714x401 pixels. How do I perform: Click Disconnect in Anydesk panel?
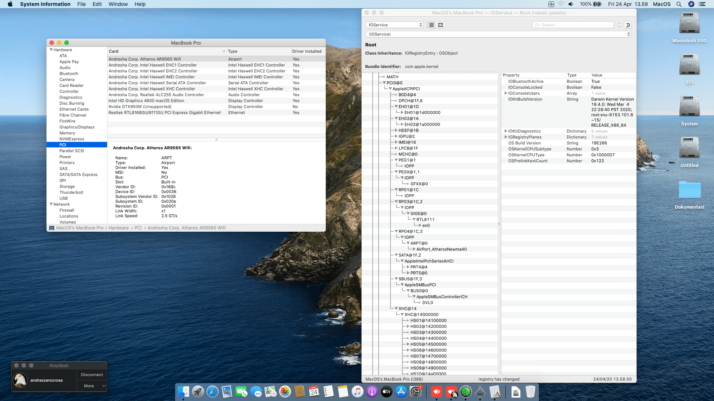coord(92,375)
